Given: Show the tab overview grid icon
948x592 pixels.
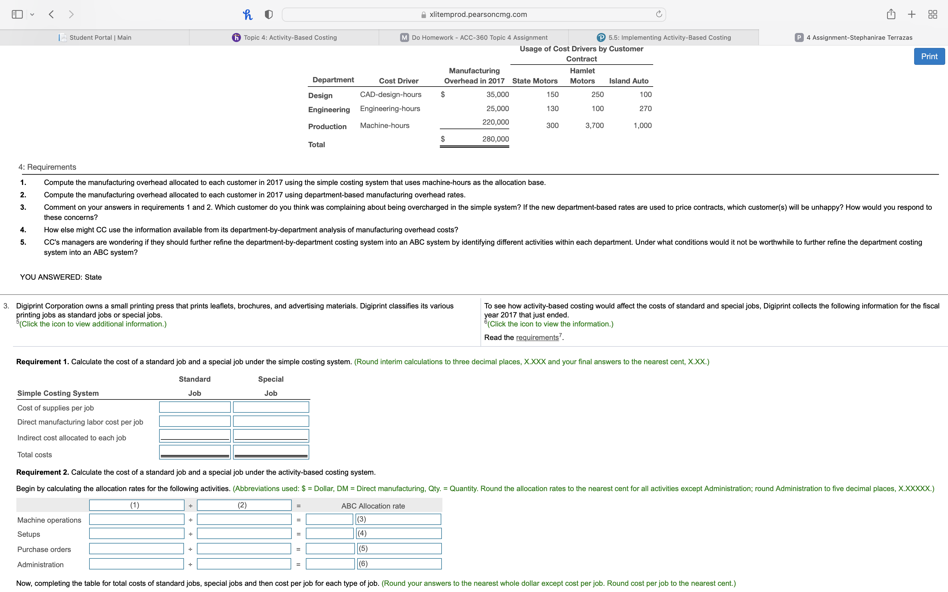Looking at the screenshot, I should [932, 14].
